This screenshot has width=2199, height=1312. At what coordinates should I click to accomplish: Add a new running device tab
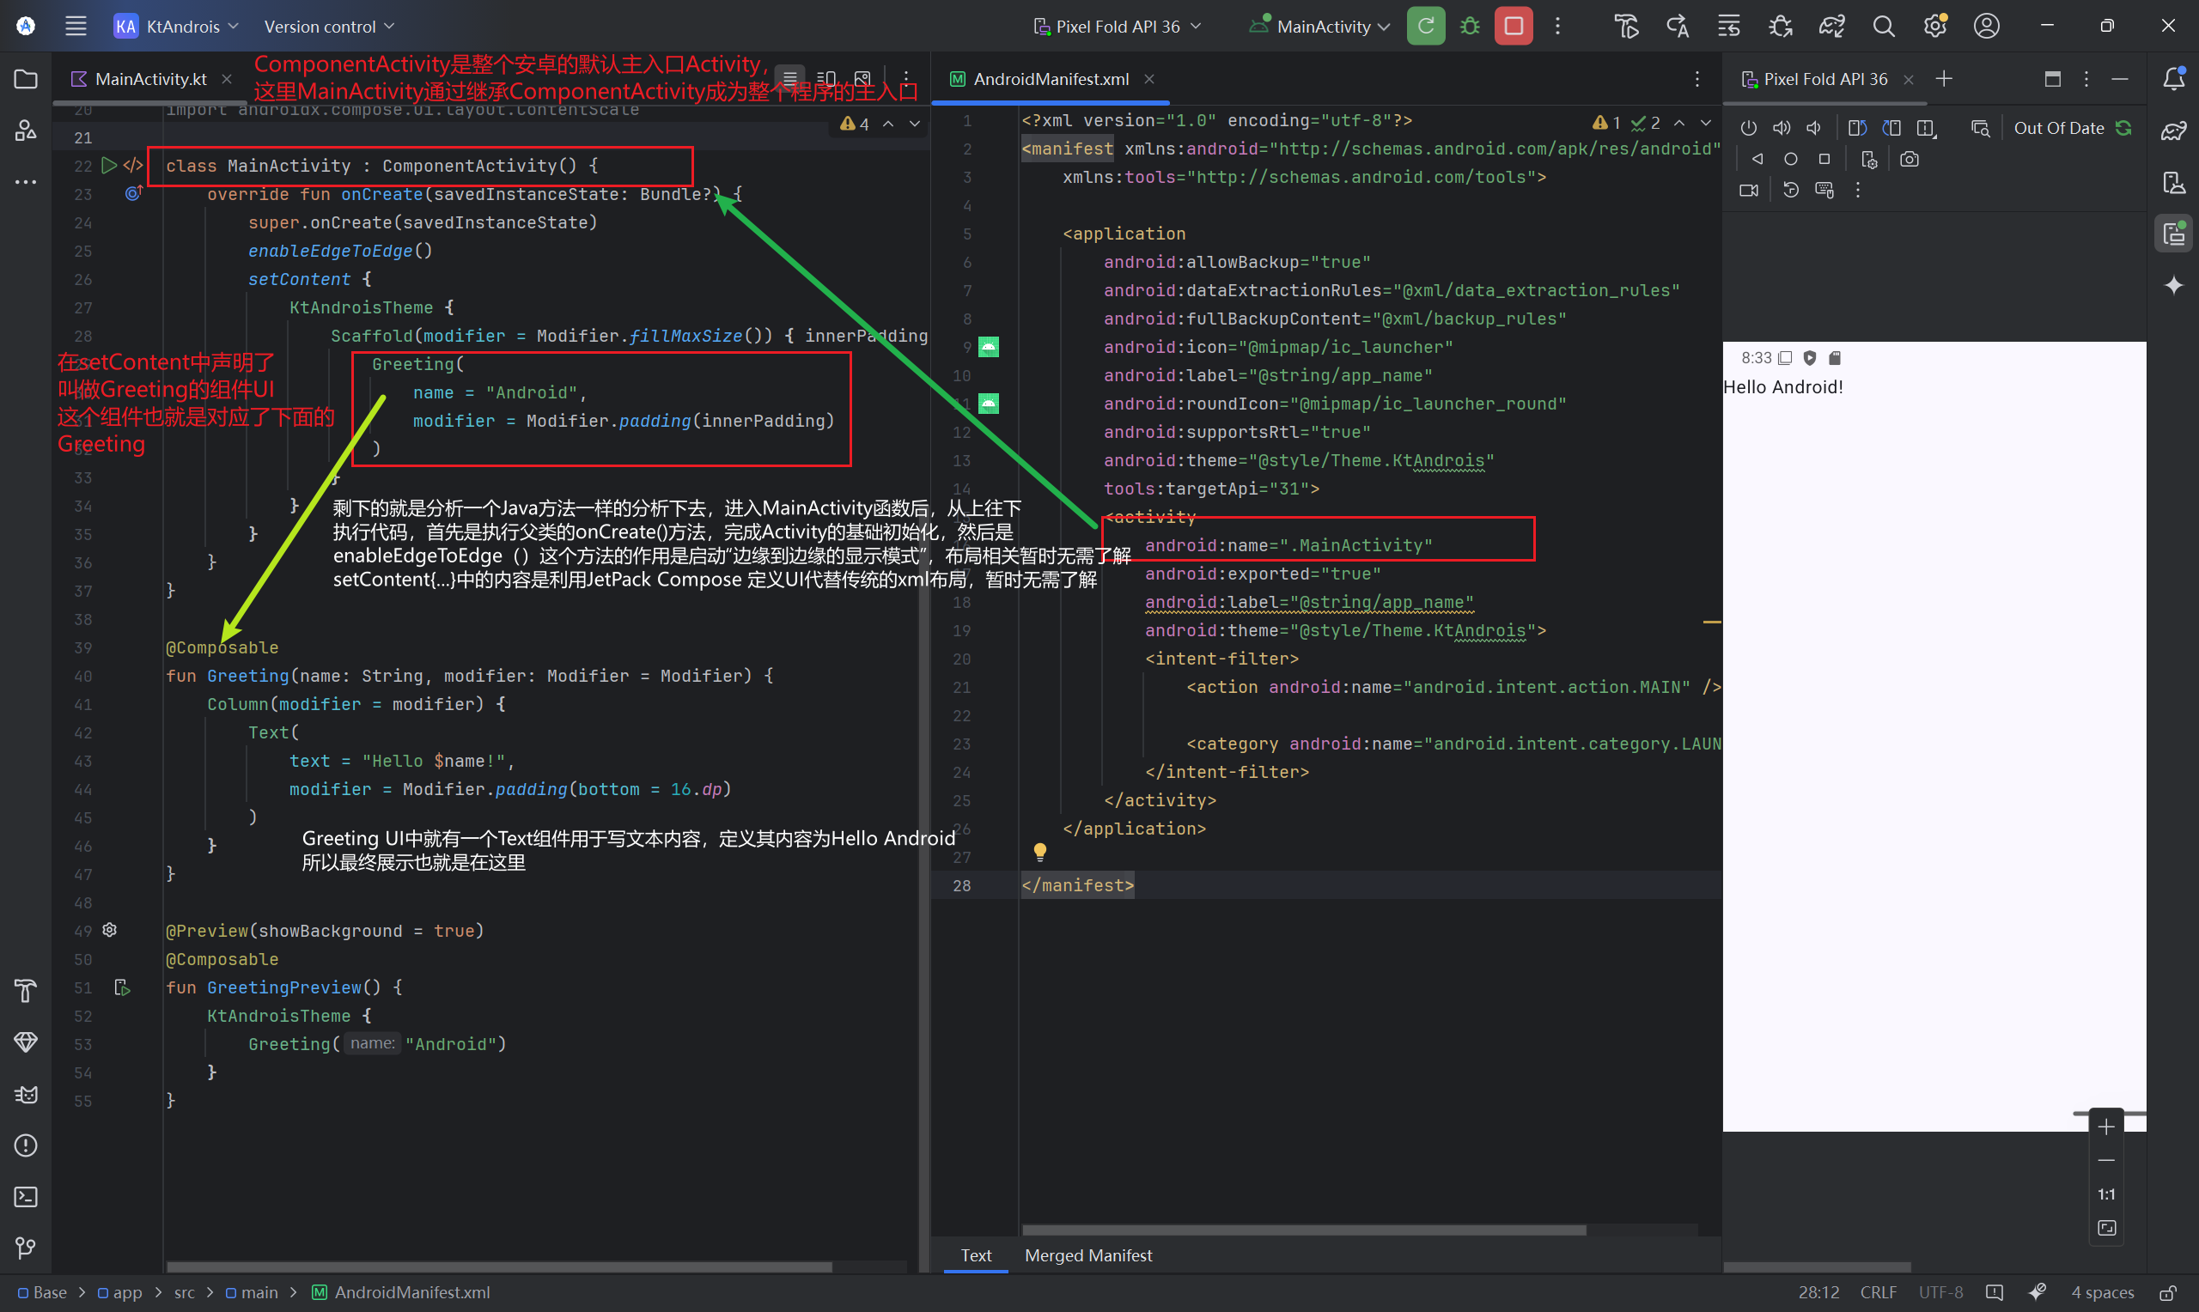[x=1944, y=80]
